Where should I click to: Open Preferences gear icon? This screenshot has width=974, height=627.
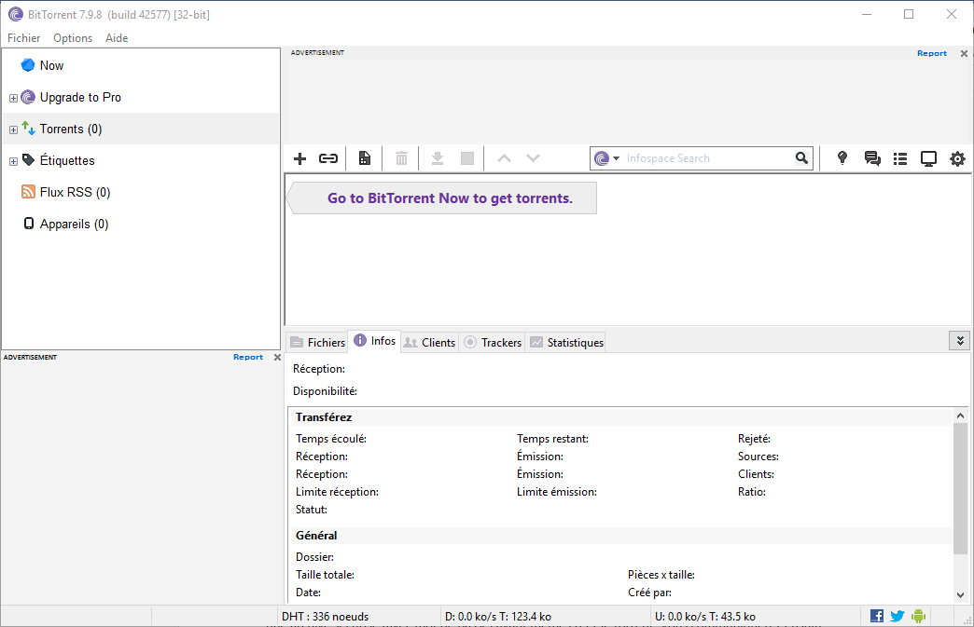point(957,158)
